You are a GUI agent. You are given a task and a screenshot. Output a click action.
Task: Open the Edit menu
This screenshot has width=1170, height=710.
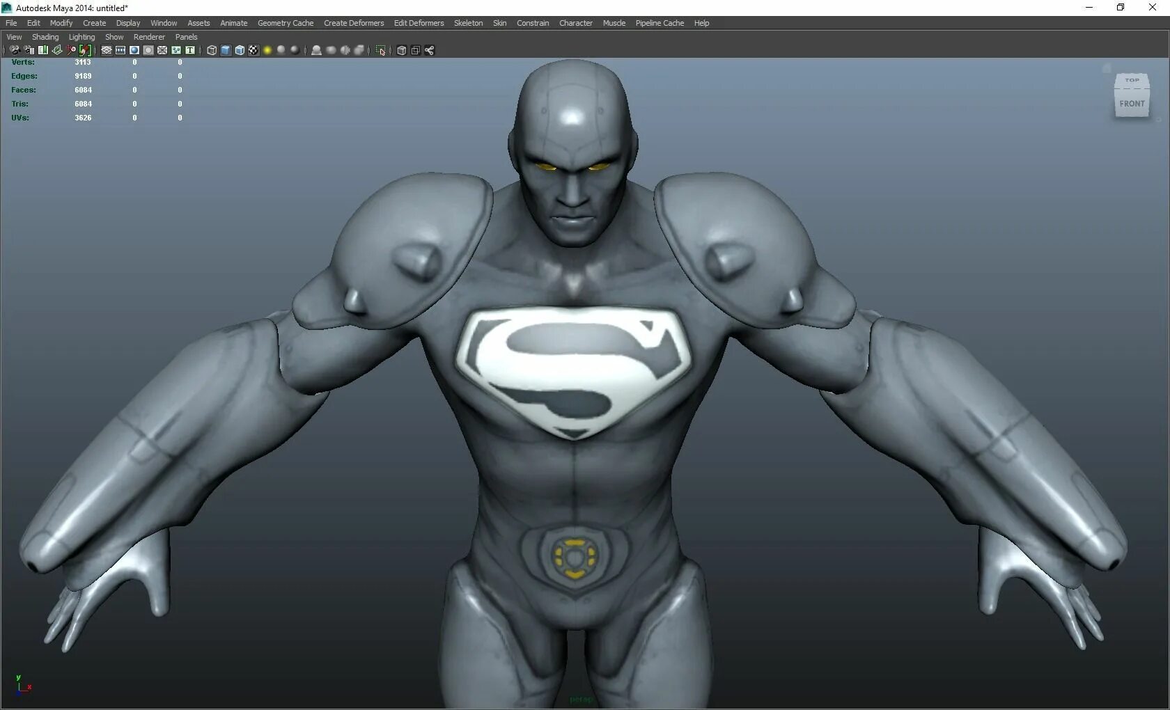click(33, 23)
